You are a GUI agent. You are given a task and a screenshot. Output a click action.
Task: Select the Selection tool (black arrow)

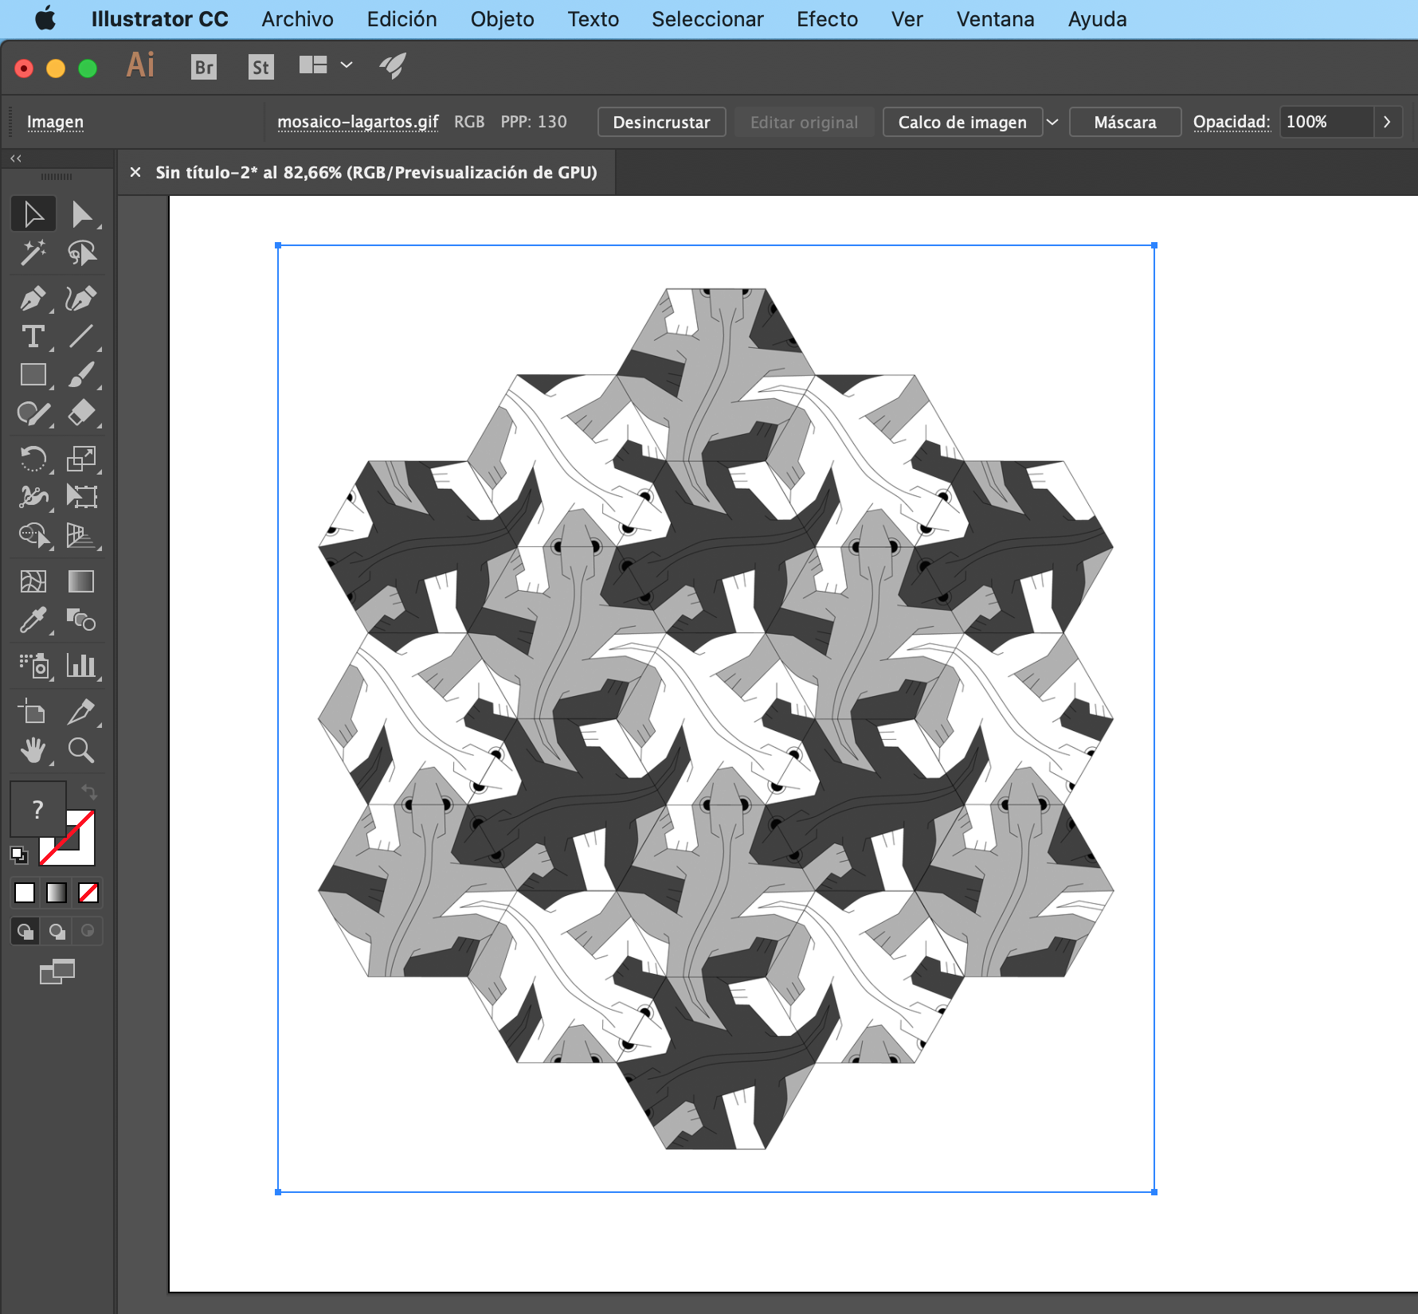pos(33,214)
